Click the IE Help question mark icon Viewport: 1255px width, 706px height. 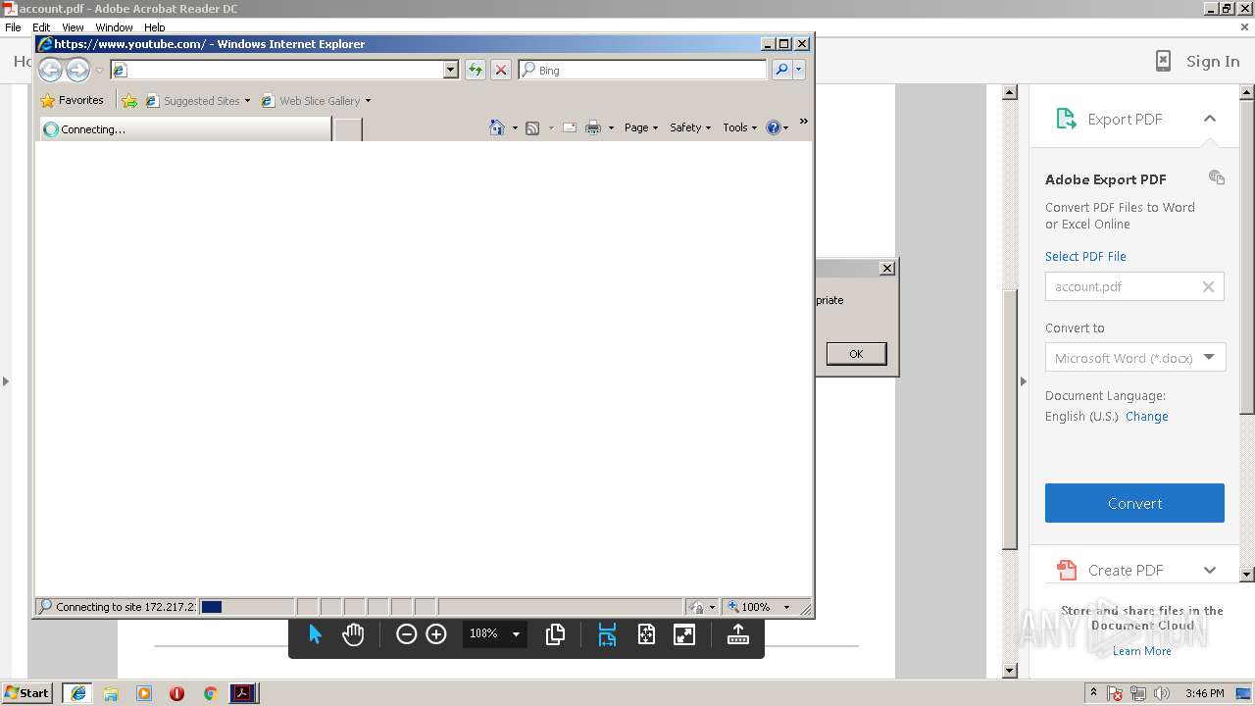coord(773,127)
